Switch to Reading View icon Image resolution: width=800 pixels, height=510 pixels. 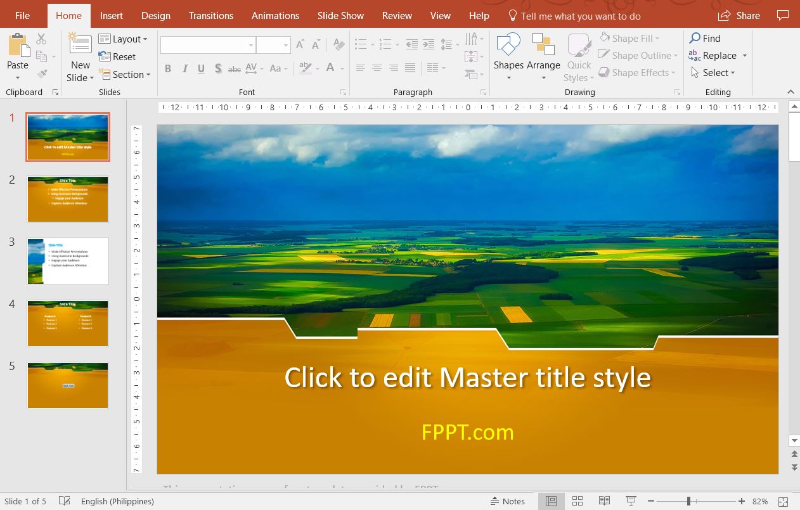tap(604, 501)
